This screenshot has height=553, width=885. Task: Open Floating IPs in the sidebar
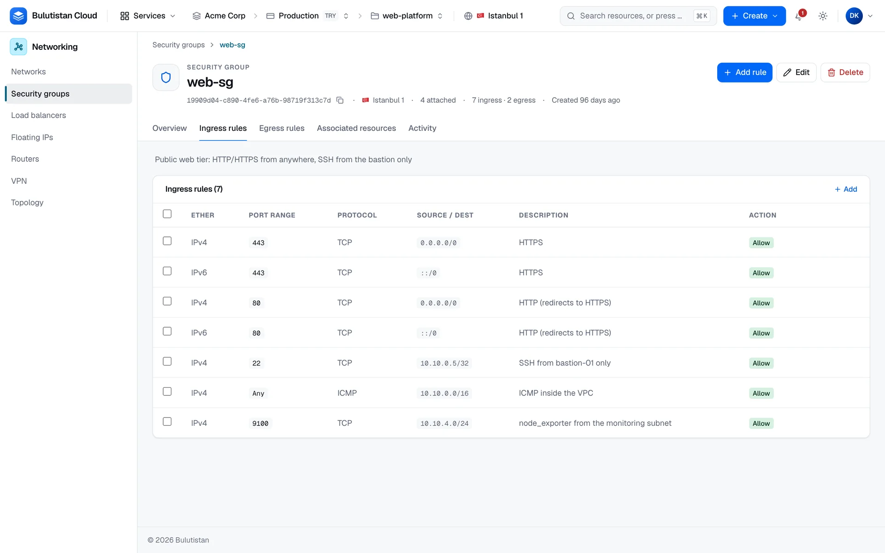point(68,137)
